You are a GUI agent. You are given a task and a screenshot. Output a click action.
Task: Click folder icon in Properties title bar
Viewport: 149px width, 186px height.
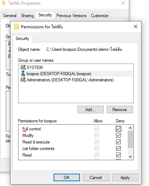coord(4,3)
